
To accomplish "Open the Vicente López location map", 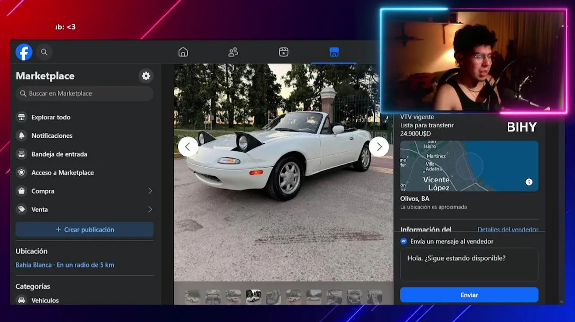I will click(x=469, y=166).
